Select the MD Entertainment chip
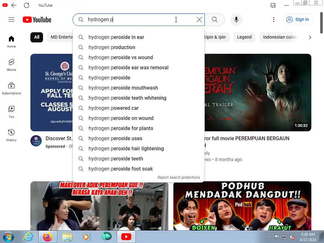The image size is (324, 243). tap(60, 37)
